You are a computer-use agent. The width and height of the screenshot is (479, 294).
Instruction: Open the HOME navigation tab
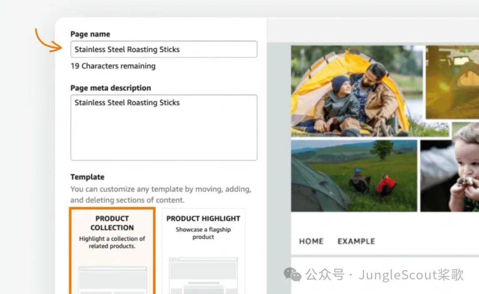coord(311,241)
